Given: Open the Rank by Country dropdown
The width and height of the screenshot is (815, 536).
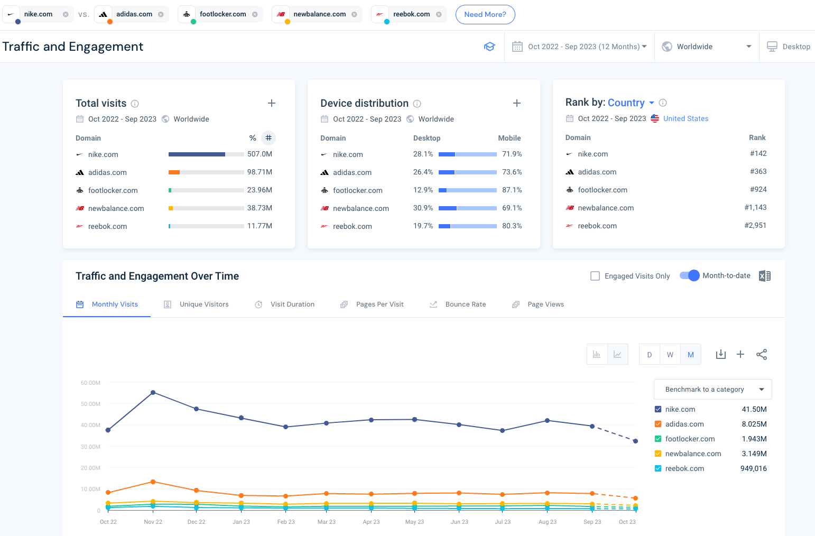Looking at the screenshot, I should (631, 103).
